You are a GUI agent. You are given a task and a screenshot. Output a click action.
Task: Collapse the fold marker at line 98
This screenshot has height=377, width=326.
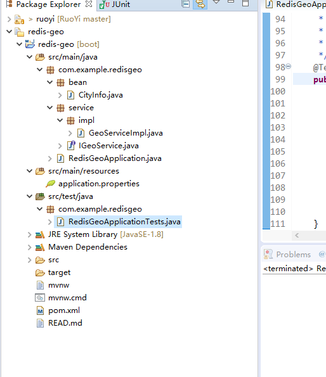288,66
